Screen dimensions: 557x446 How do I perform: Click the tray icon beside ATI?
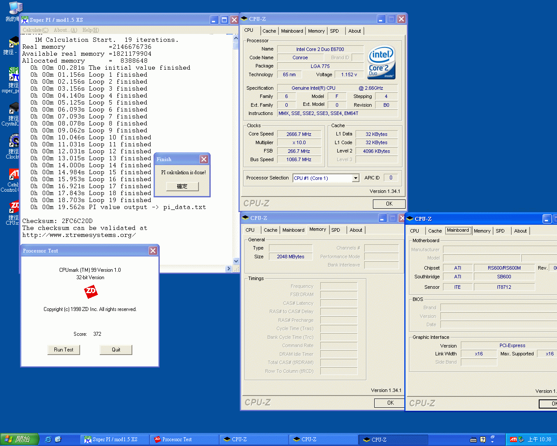pyautogui.click(x=521, y=439)
